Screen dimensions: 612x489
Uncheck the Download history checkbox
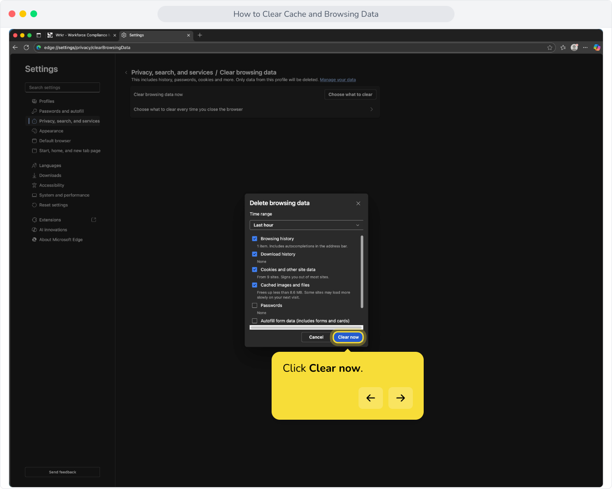click(254, 254)
